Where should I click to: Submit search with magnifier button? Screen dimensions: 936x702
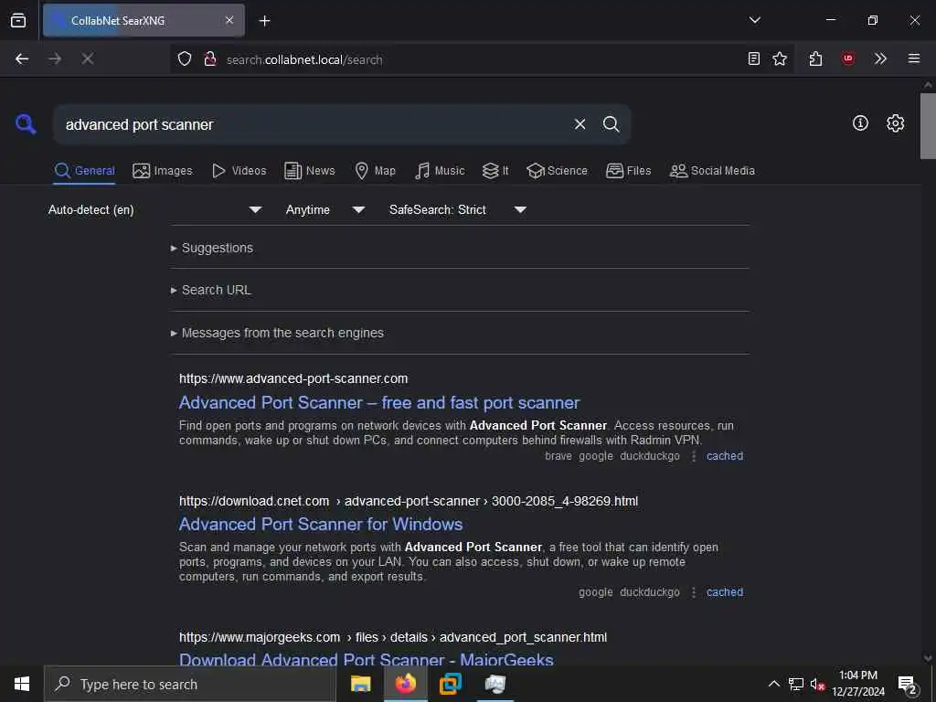(611, 124)
